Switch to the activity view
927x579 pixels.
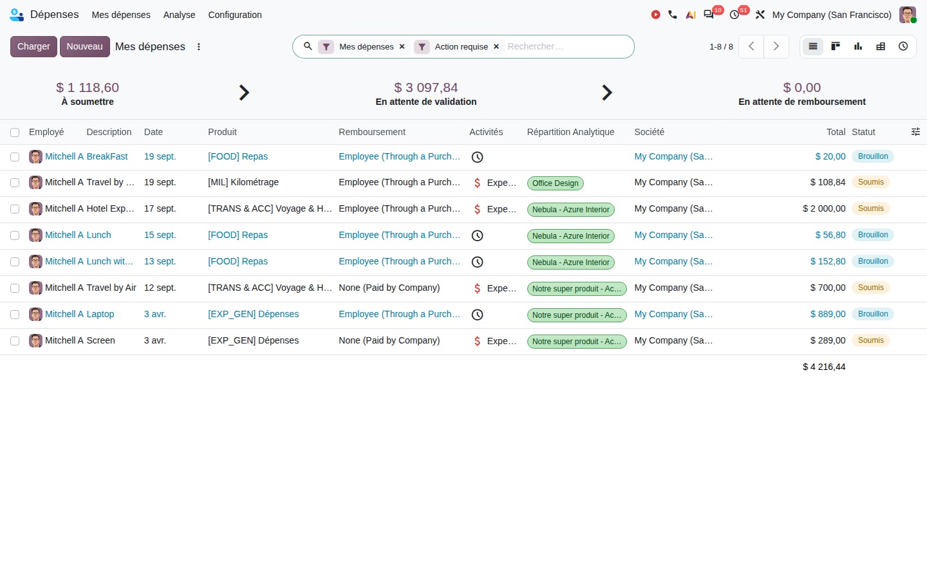[903, 46]
